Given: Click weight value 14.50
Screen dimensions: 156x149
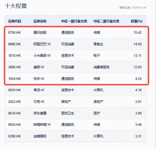Looking at the screenshot, I should [x=138, y=44].
